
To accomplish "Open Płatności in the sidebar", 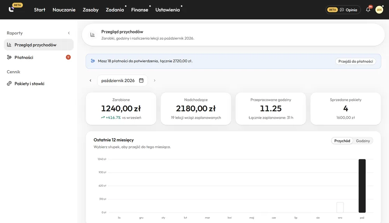I will click(39, 57).
